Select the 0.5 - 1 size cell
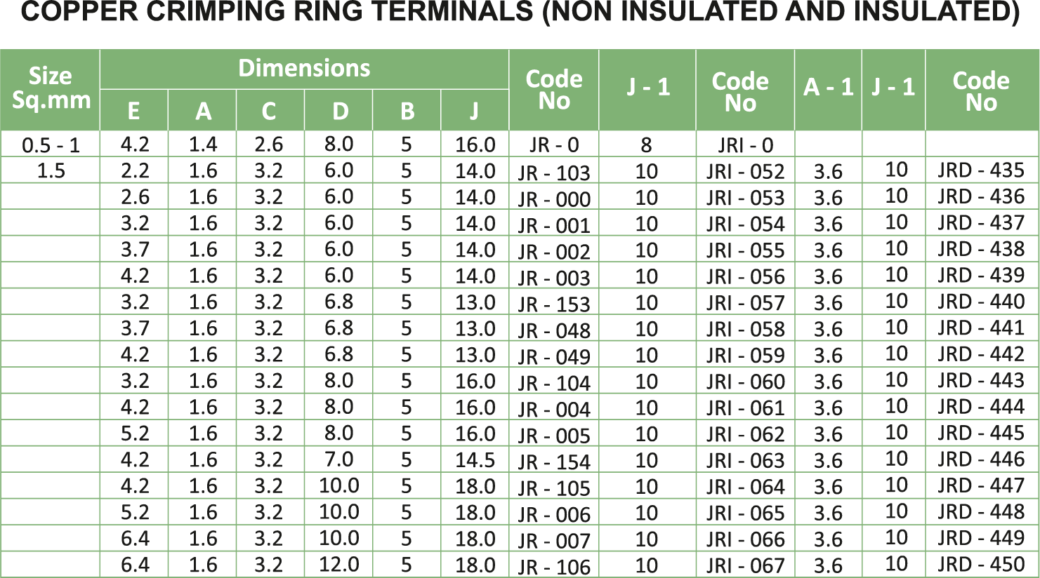 click(51, 146)
